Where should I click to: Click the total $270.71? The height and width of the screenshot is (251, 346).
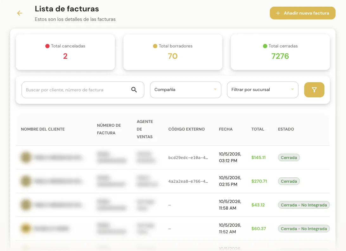point(259,181)
